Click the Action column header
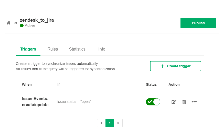Image resolution: width=224 pixels, height=135 pixels. (x=174, y=84)
